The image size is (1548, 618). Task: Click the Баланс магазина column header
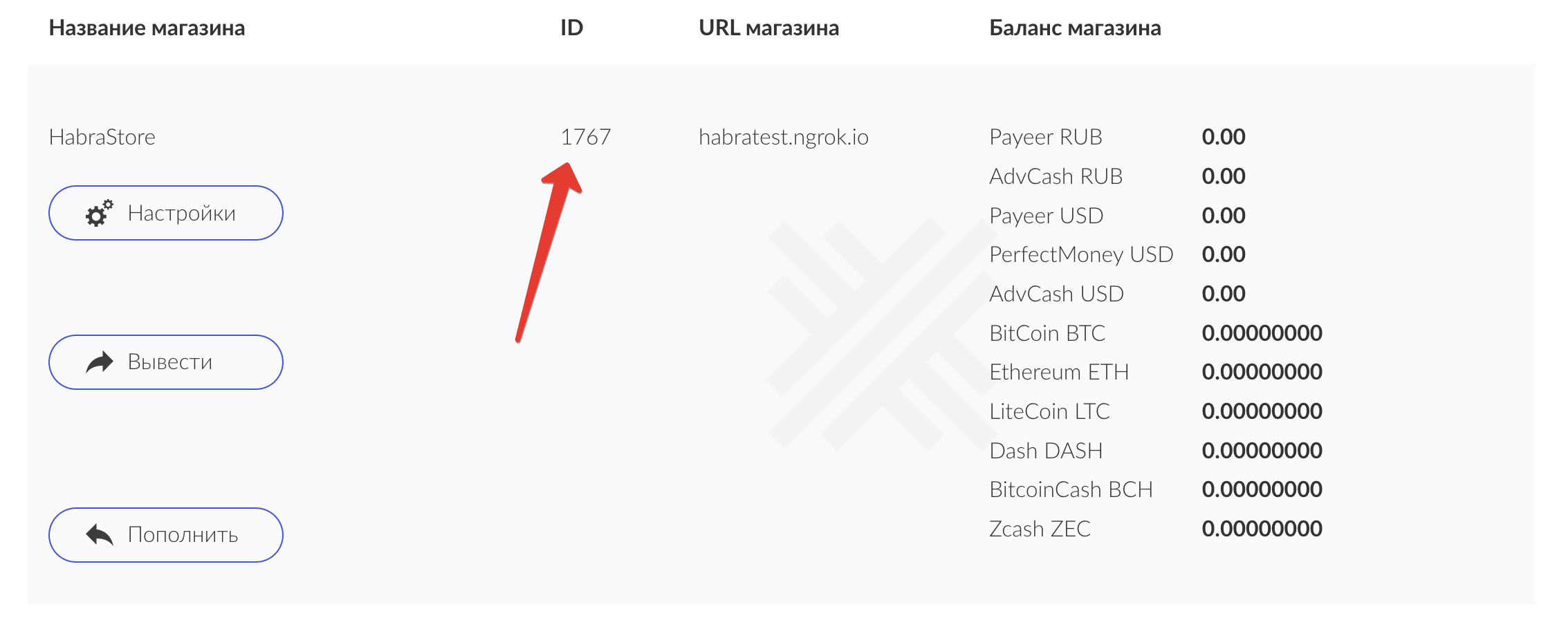pyautogui.click(x=1073, y=29)
